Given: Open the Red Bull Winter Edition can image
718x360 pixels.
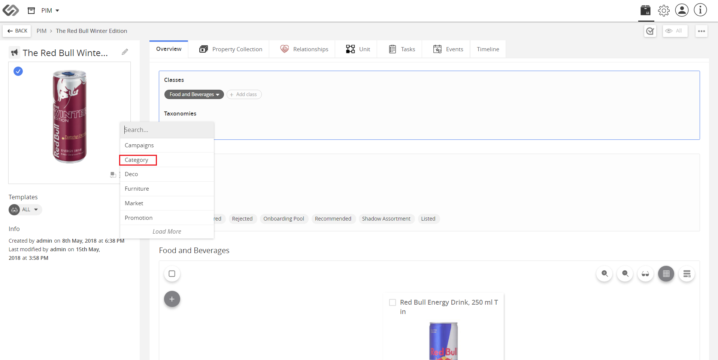Looking at the screenshot, I should tap(70, 116).
